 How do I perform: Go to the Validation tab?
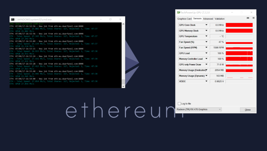pyautogui.click(x=220, y=19)
